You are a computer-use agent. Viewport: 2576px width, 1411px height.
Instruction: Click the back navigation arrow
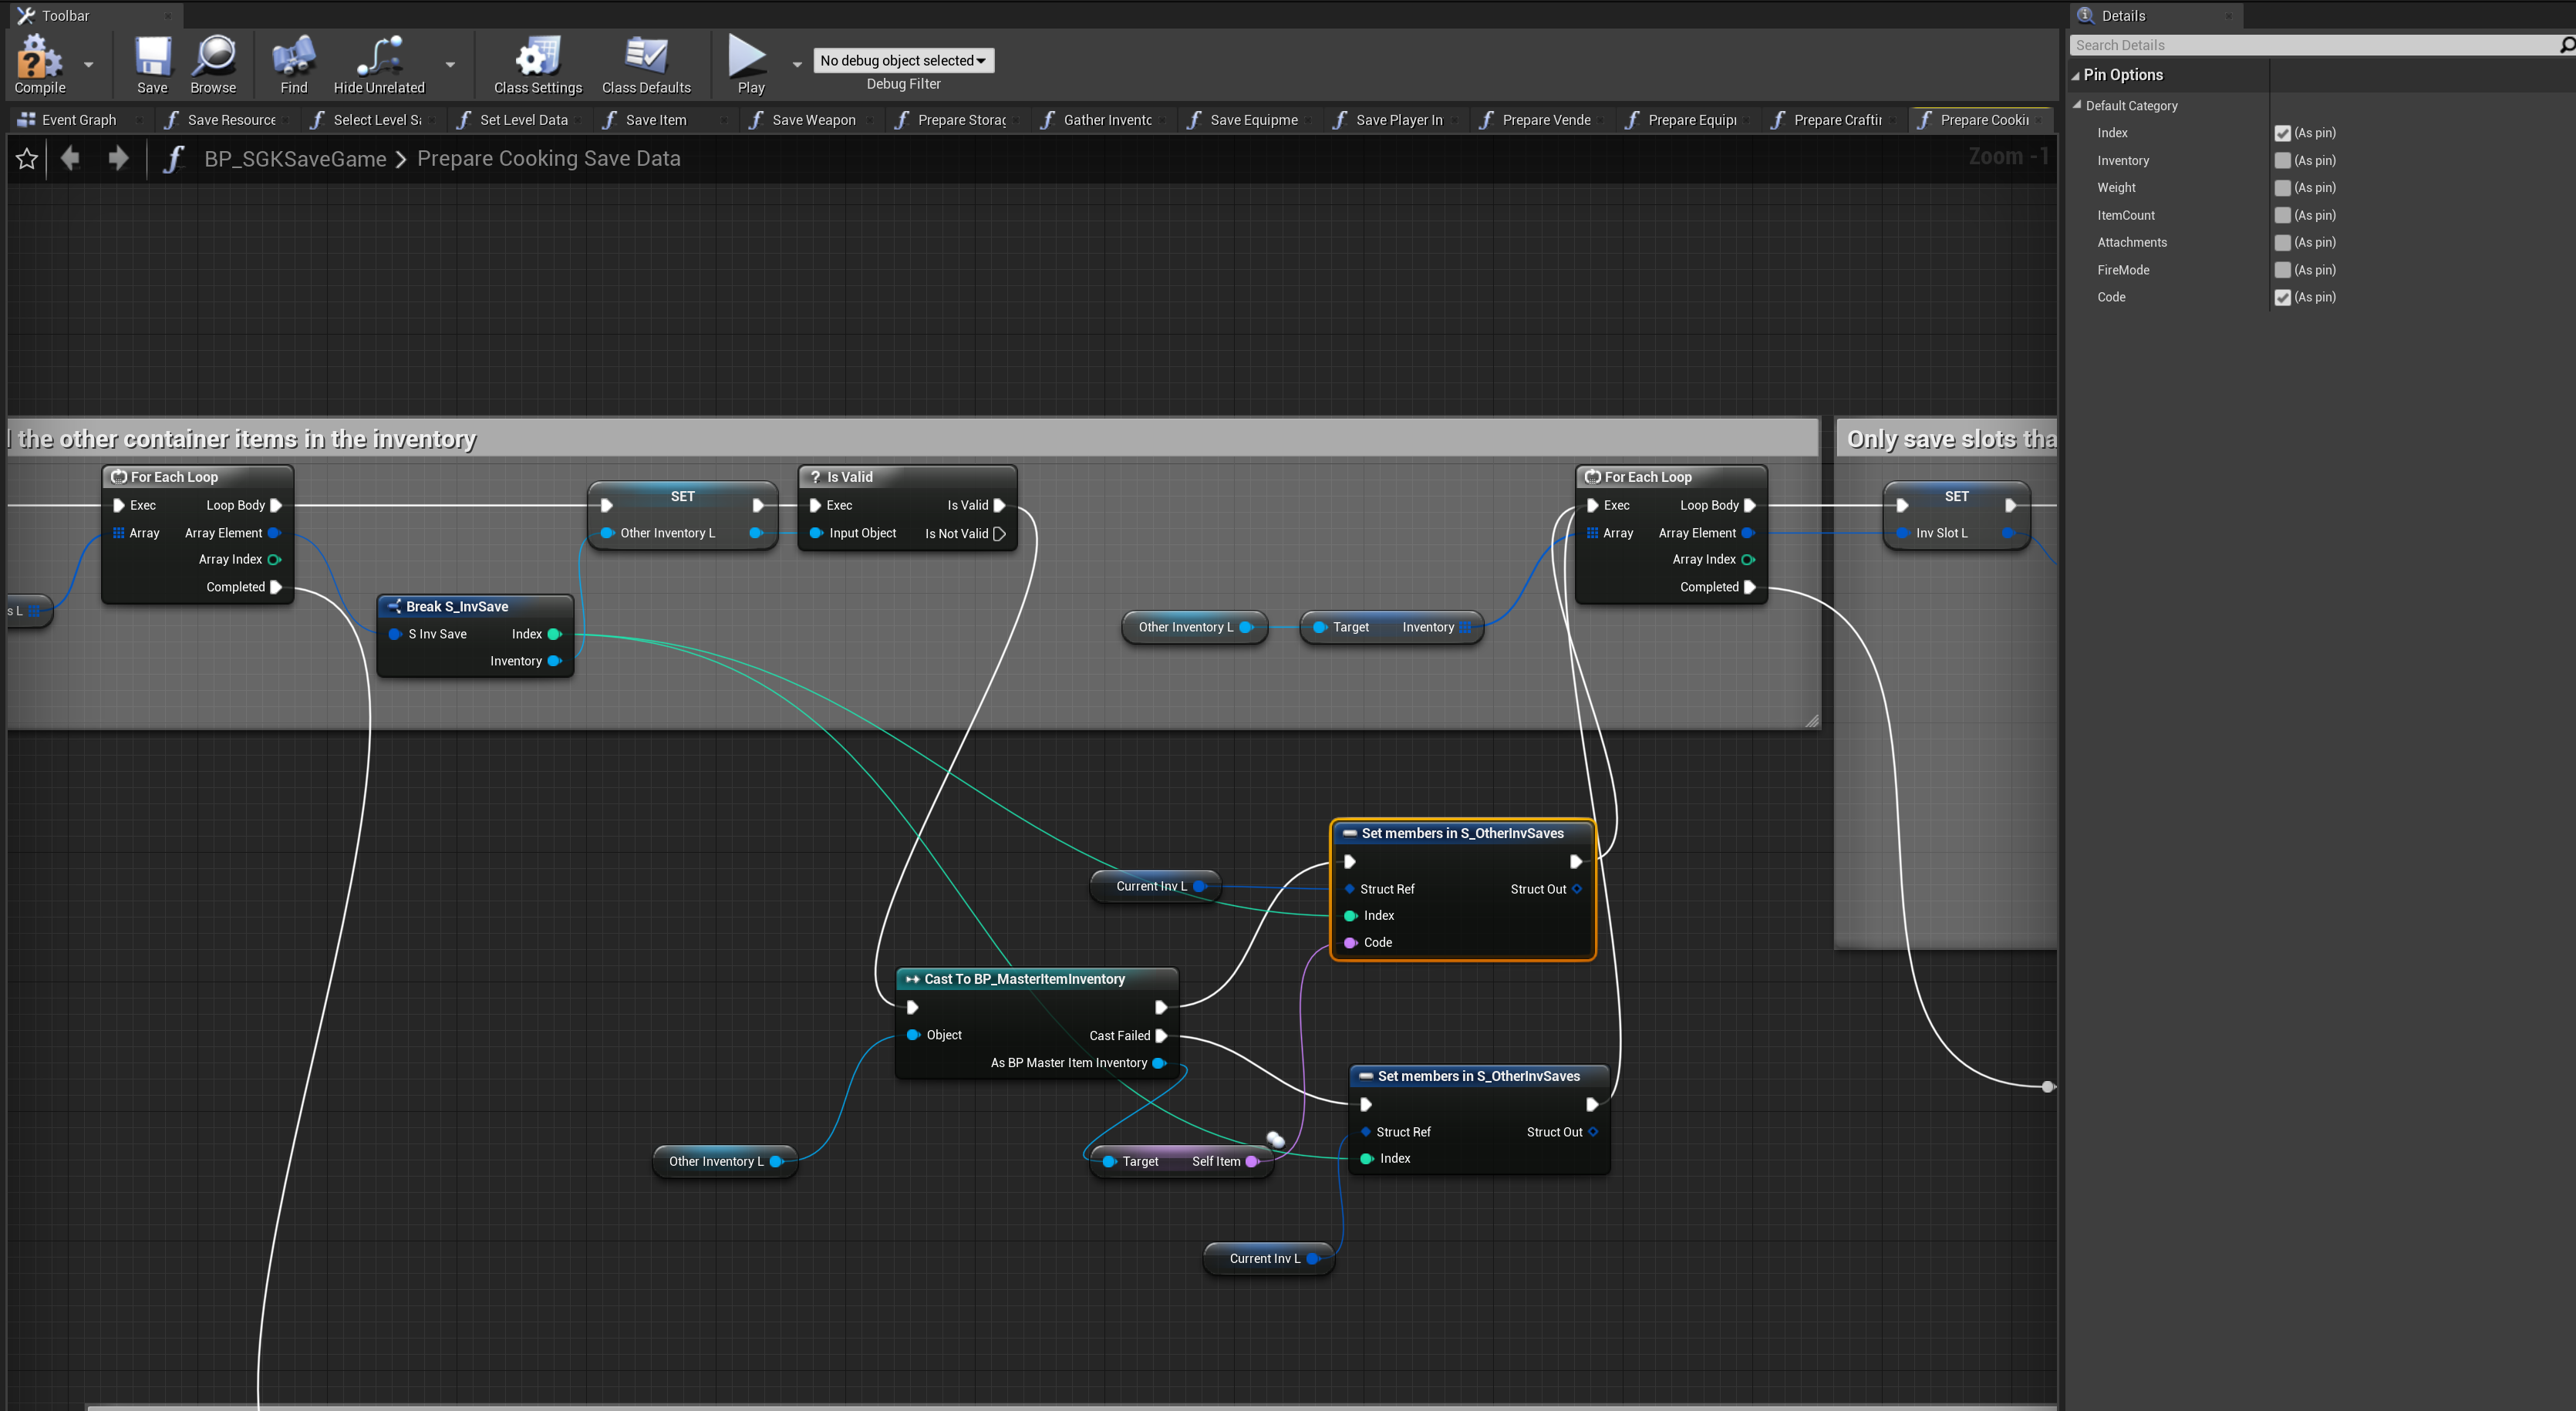point(70,158)
